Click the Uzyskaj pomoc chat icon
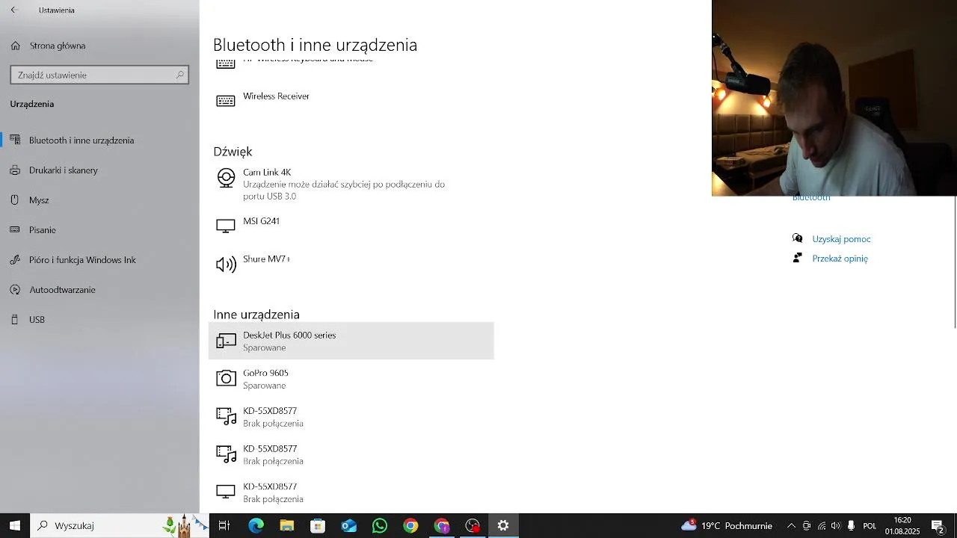This screenshot has height=538, width=957. (x=797, y=238)
